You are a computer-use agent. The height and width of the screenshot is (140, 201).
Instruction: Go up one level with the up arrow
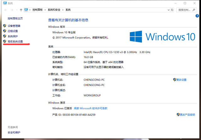click(x=21, y=10)
